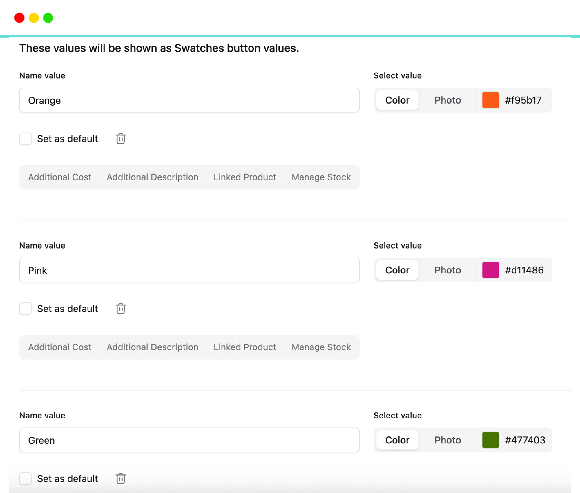Open Manage Stock tab under Pink

321,347
